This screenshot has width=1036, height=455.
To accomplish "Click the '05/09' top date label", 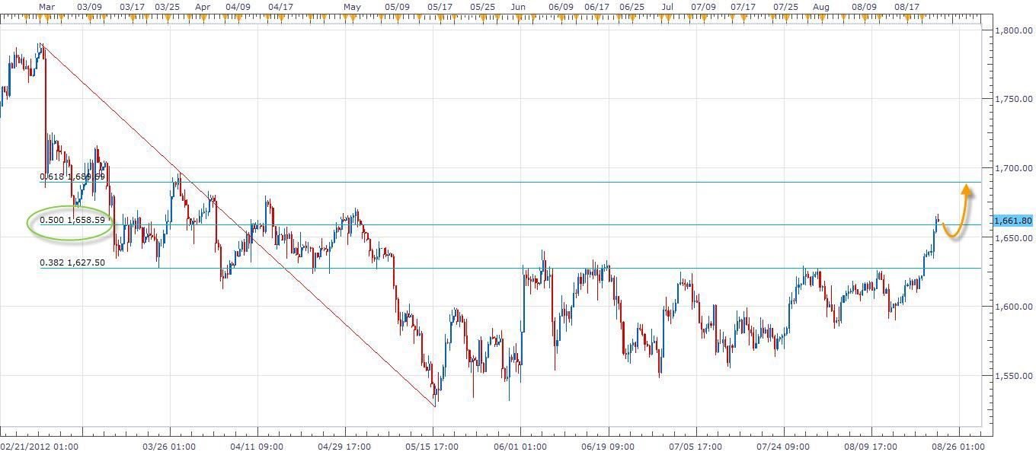I will point(397,7).
